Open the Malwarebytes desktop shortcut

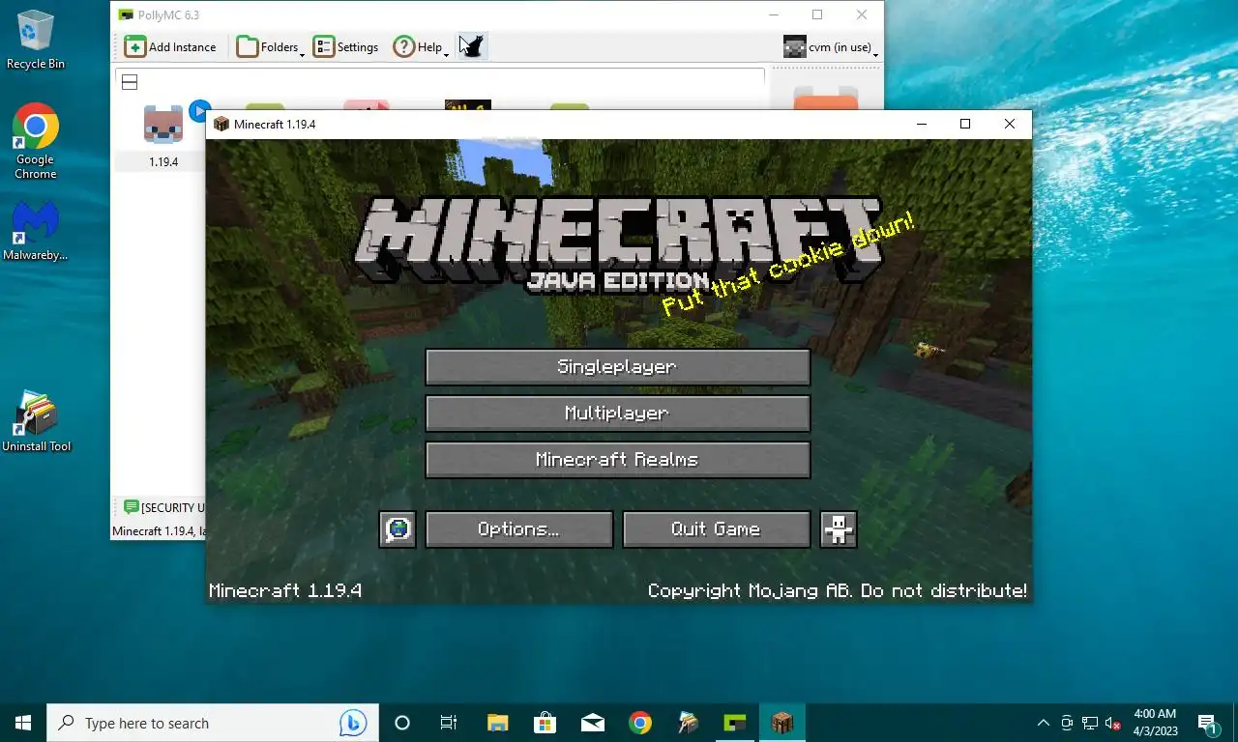(x=36, y=231)
